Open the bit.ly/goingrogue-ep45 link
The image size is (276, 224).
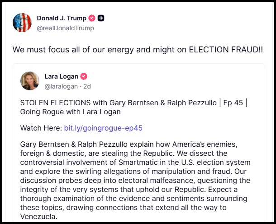[x=103, y=128]
